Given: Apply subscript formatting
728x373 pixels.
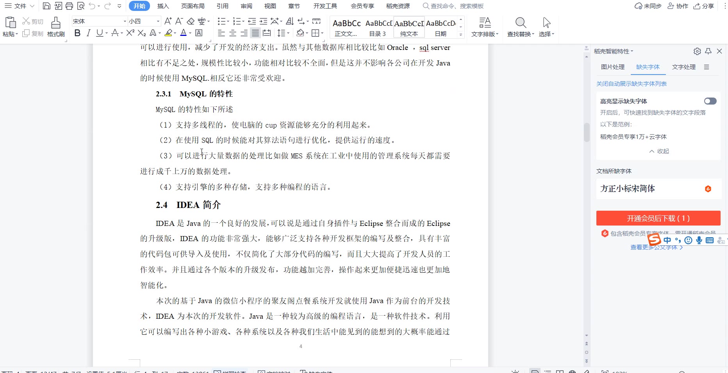Looking at the screenshot, I should coord(142,33).
